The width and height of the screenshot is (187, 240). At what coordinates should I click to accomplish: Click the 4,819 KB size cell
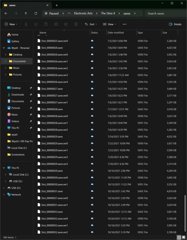pos(171,191)
